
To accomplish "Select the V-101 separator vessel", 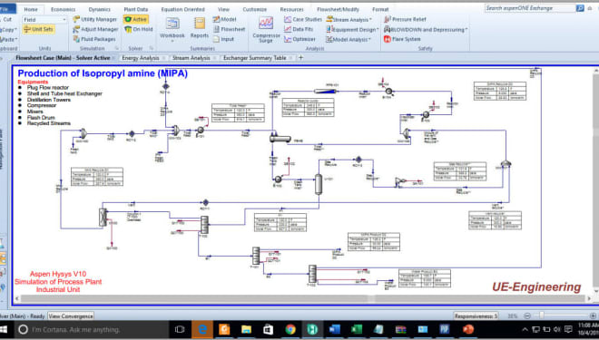I will [319, 184].
